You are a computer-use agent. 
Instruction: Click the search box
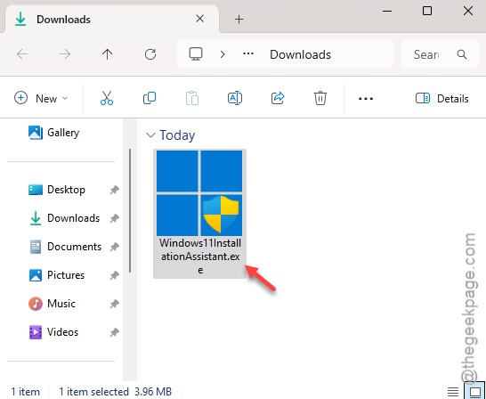tap(440, 54)
